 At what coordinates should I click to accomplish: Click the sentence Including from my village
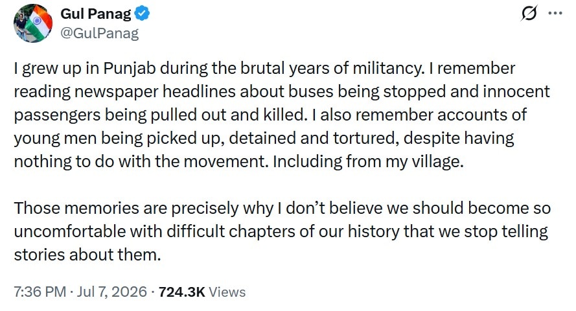pyautogui.click(x=368, y=161)
